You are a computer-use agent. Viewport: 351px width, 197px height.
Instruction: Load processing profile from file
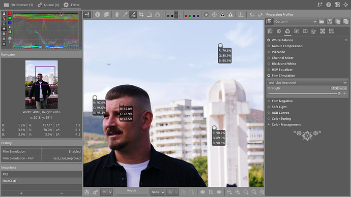(x=321, y=22)
